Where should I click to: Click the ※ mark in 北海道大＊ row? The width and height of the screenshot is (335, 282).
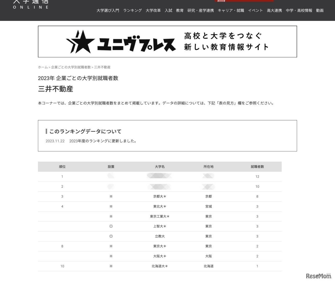click(111, 266)
